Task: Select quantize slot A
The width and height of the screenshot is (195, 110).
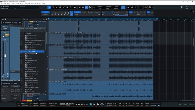Action: (131, 12)
